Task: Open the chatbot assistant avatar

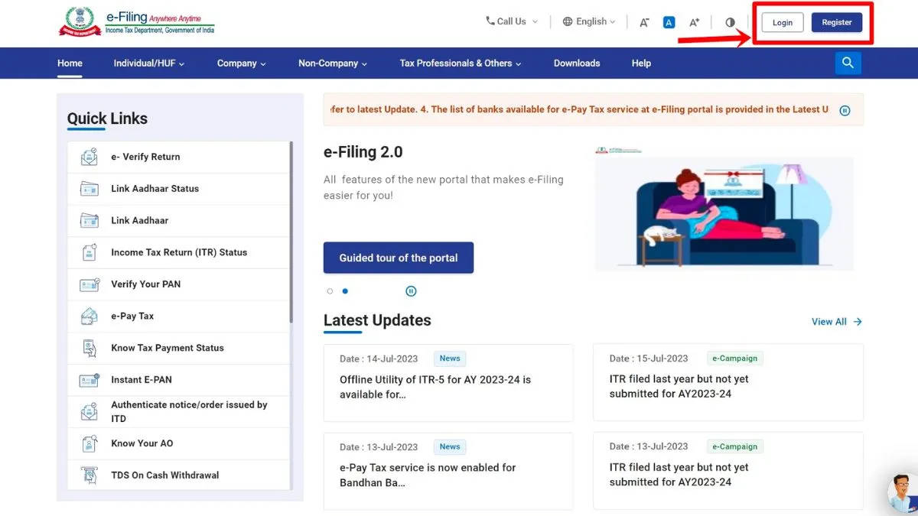Action: coord(903,492)
